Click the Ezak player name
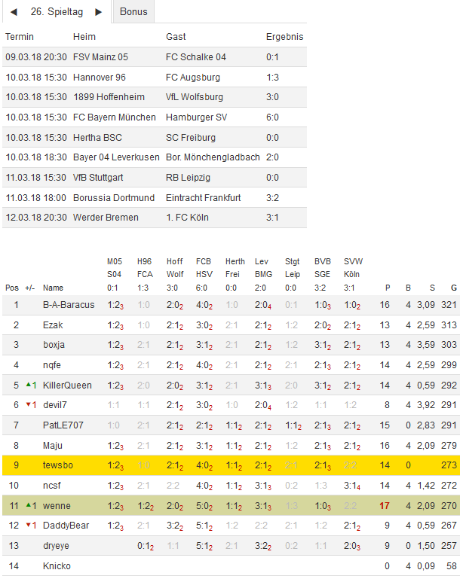Image resolution: width=463 pixels, height=576 pixels. click(x=53, y=325)
